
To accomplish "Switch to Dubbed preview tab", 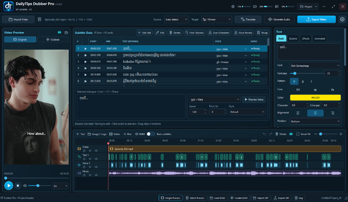I will pos(53,40).
